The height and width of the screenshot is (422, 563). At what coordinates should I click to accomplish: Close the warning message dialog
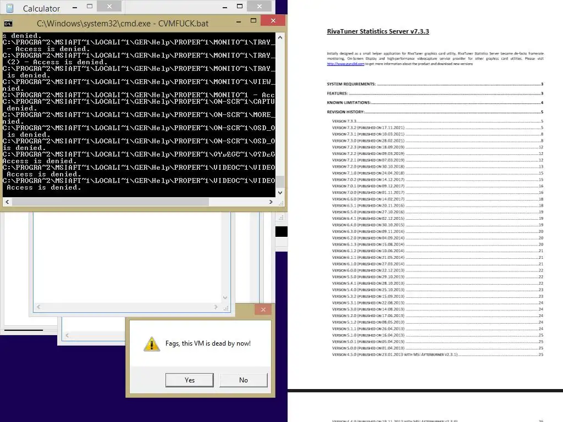263,309
